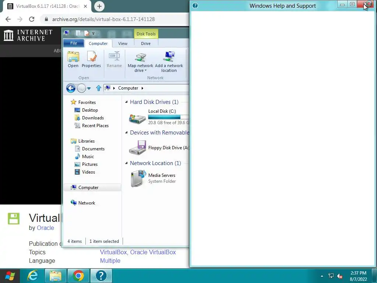Select the VirtualBox browser tab
Image resolution: width=377 pixels, height=283 pixels.
47,6
